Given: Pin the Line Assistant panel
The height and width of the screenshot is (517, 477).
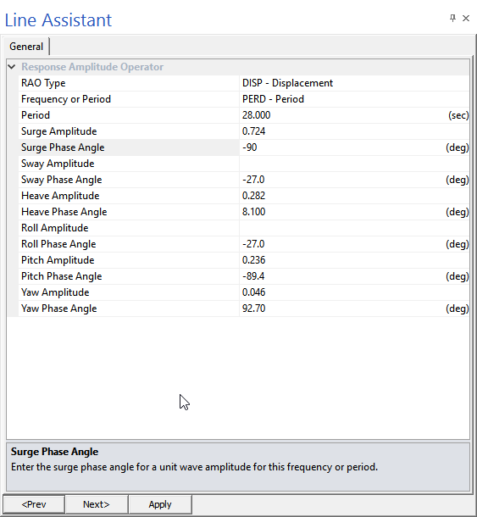Looking at the screenshot, I should click(x=452, y=18).
